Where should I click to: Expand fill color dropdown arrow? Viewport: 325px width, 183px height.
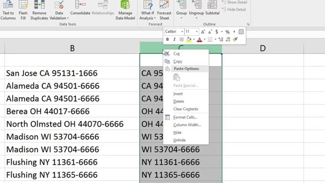pyautogui.click(x=194, y=40)
